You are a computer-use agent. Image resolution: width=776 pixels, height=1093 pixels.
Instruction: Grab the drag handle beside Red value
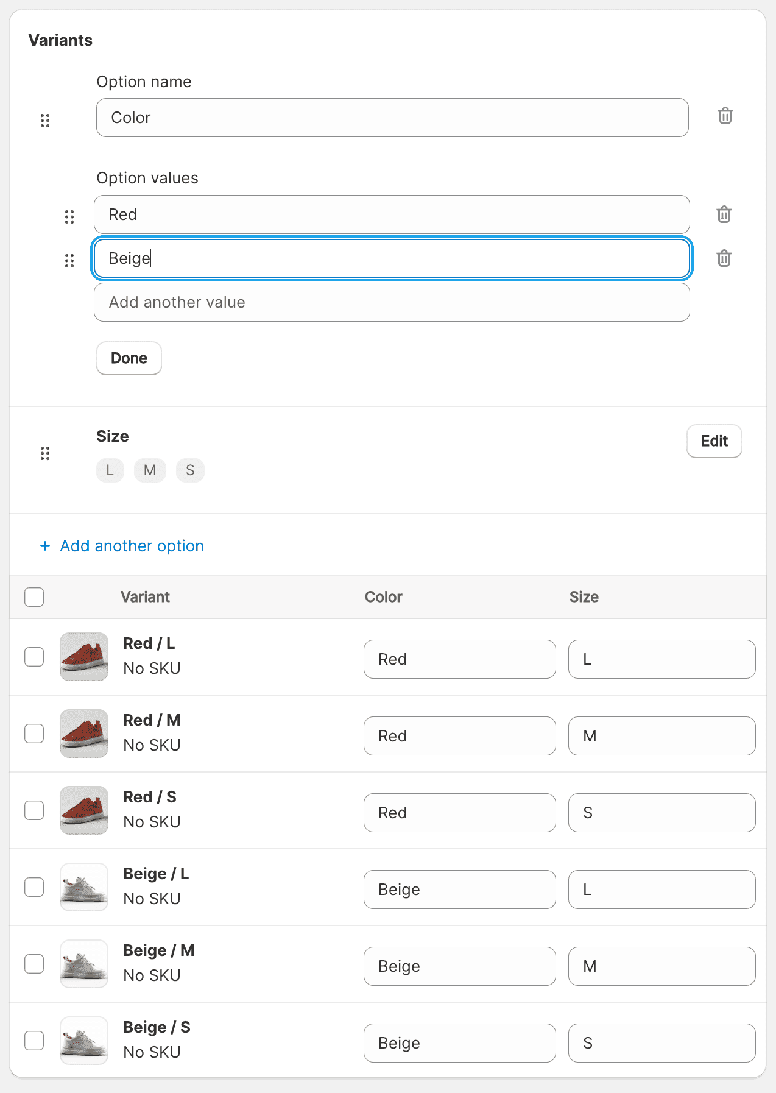(69, 217)
